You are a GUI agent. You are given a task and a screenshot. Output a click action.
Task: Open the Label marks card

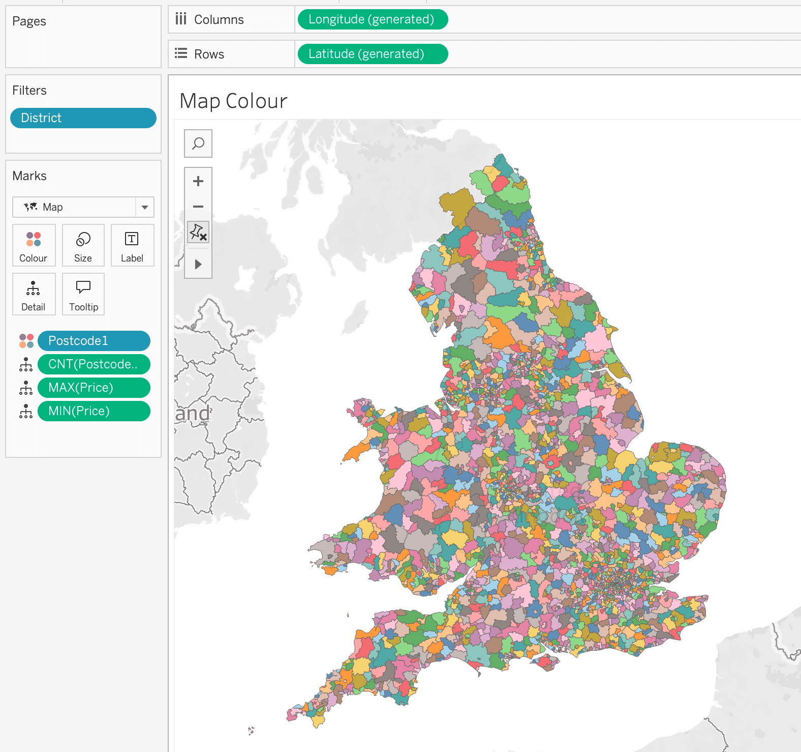[x=132, y=246]
